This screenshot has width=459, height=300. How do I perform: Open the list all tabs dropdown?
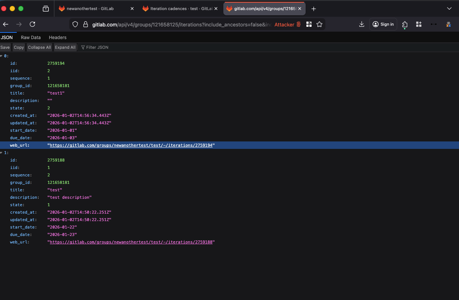coord(449,9)
